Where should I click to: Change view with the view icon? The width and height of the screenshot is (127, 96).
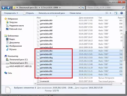(107, 13)
